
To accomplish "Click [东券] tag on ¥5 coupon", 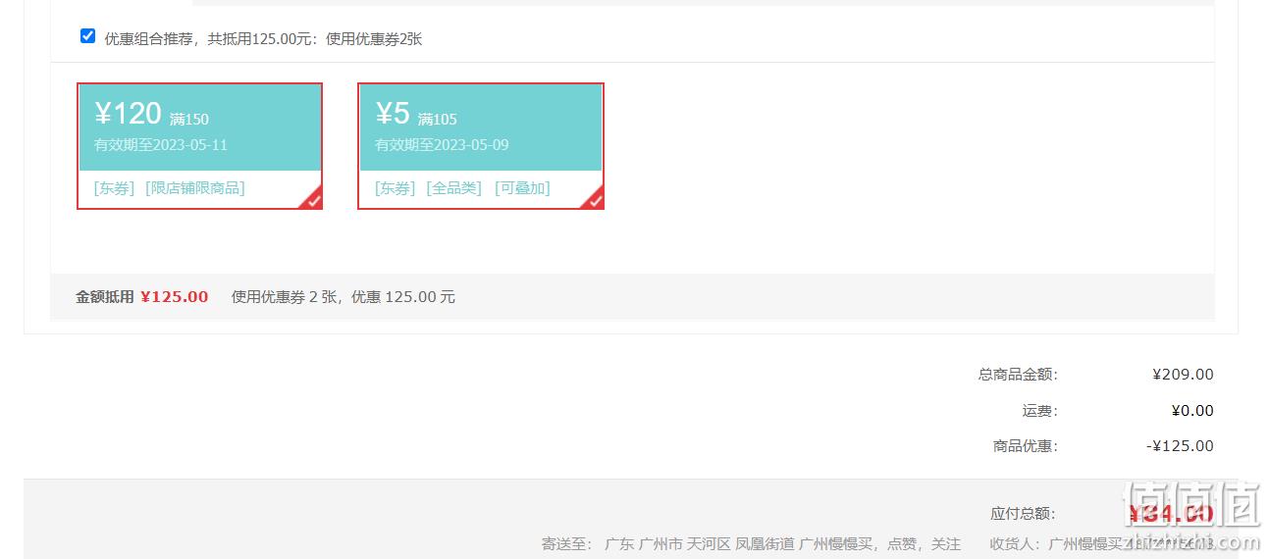I will (396, 188).
